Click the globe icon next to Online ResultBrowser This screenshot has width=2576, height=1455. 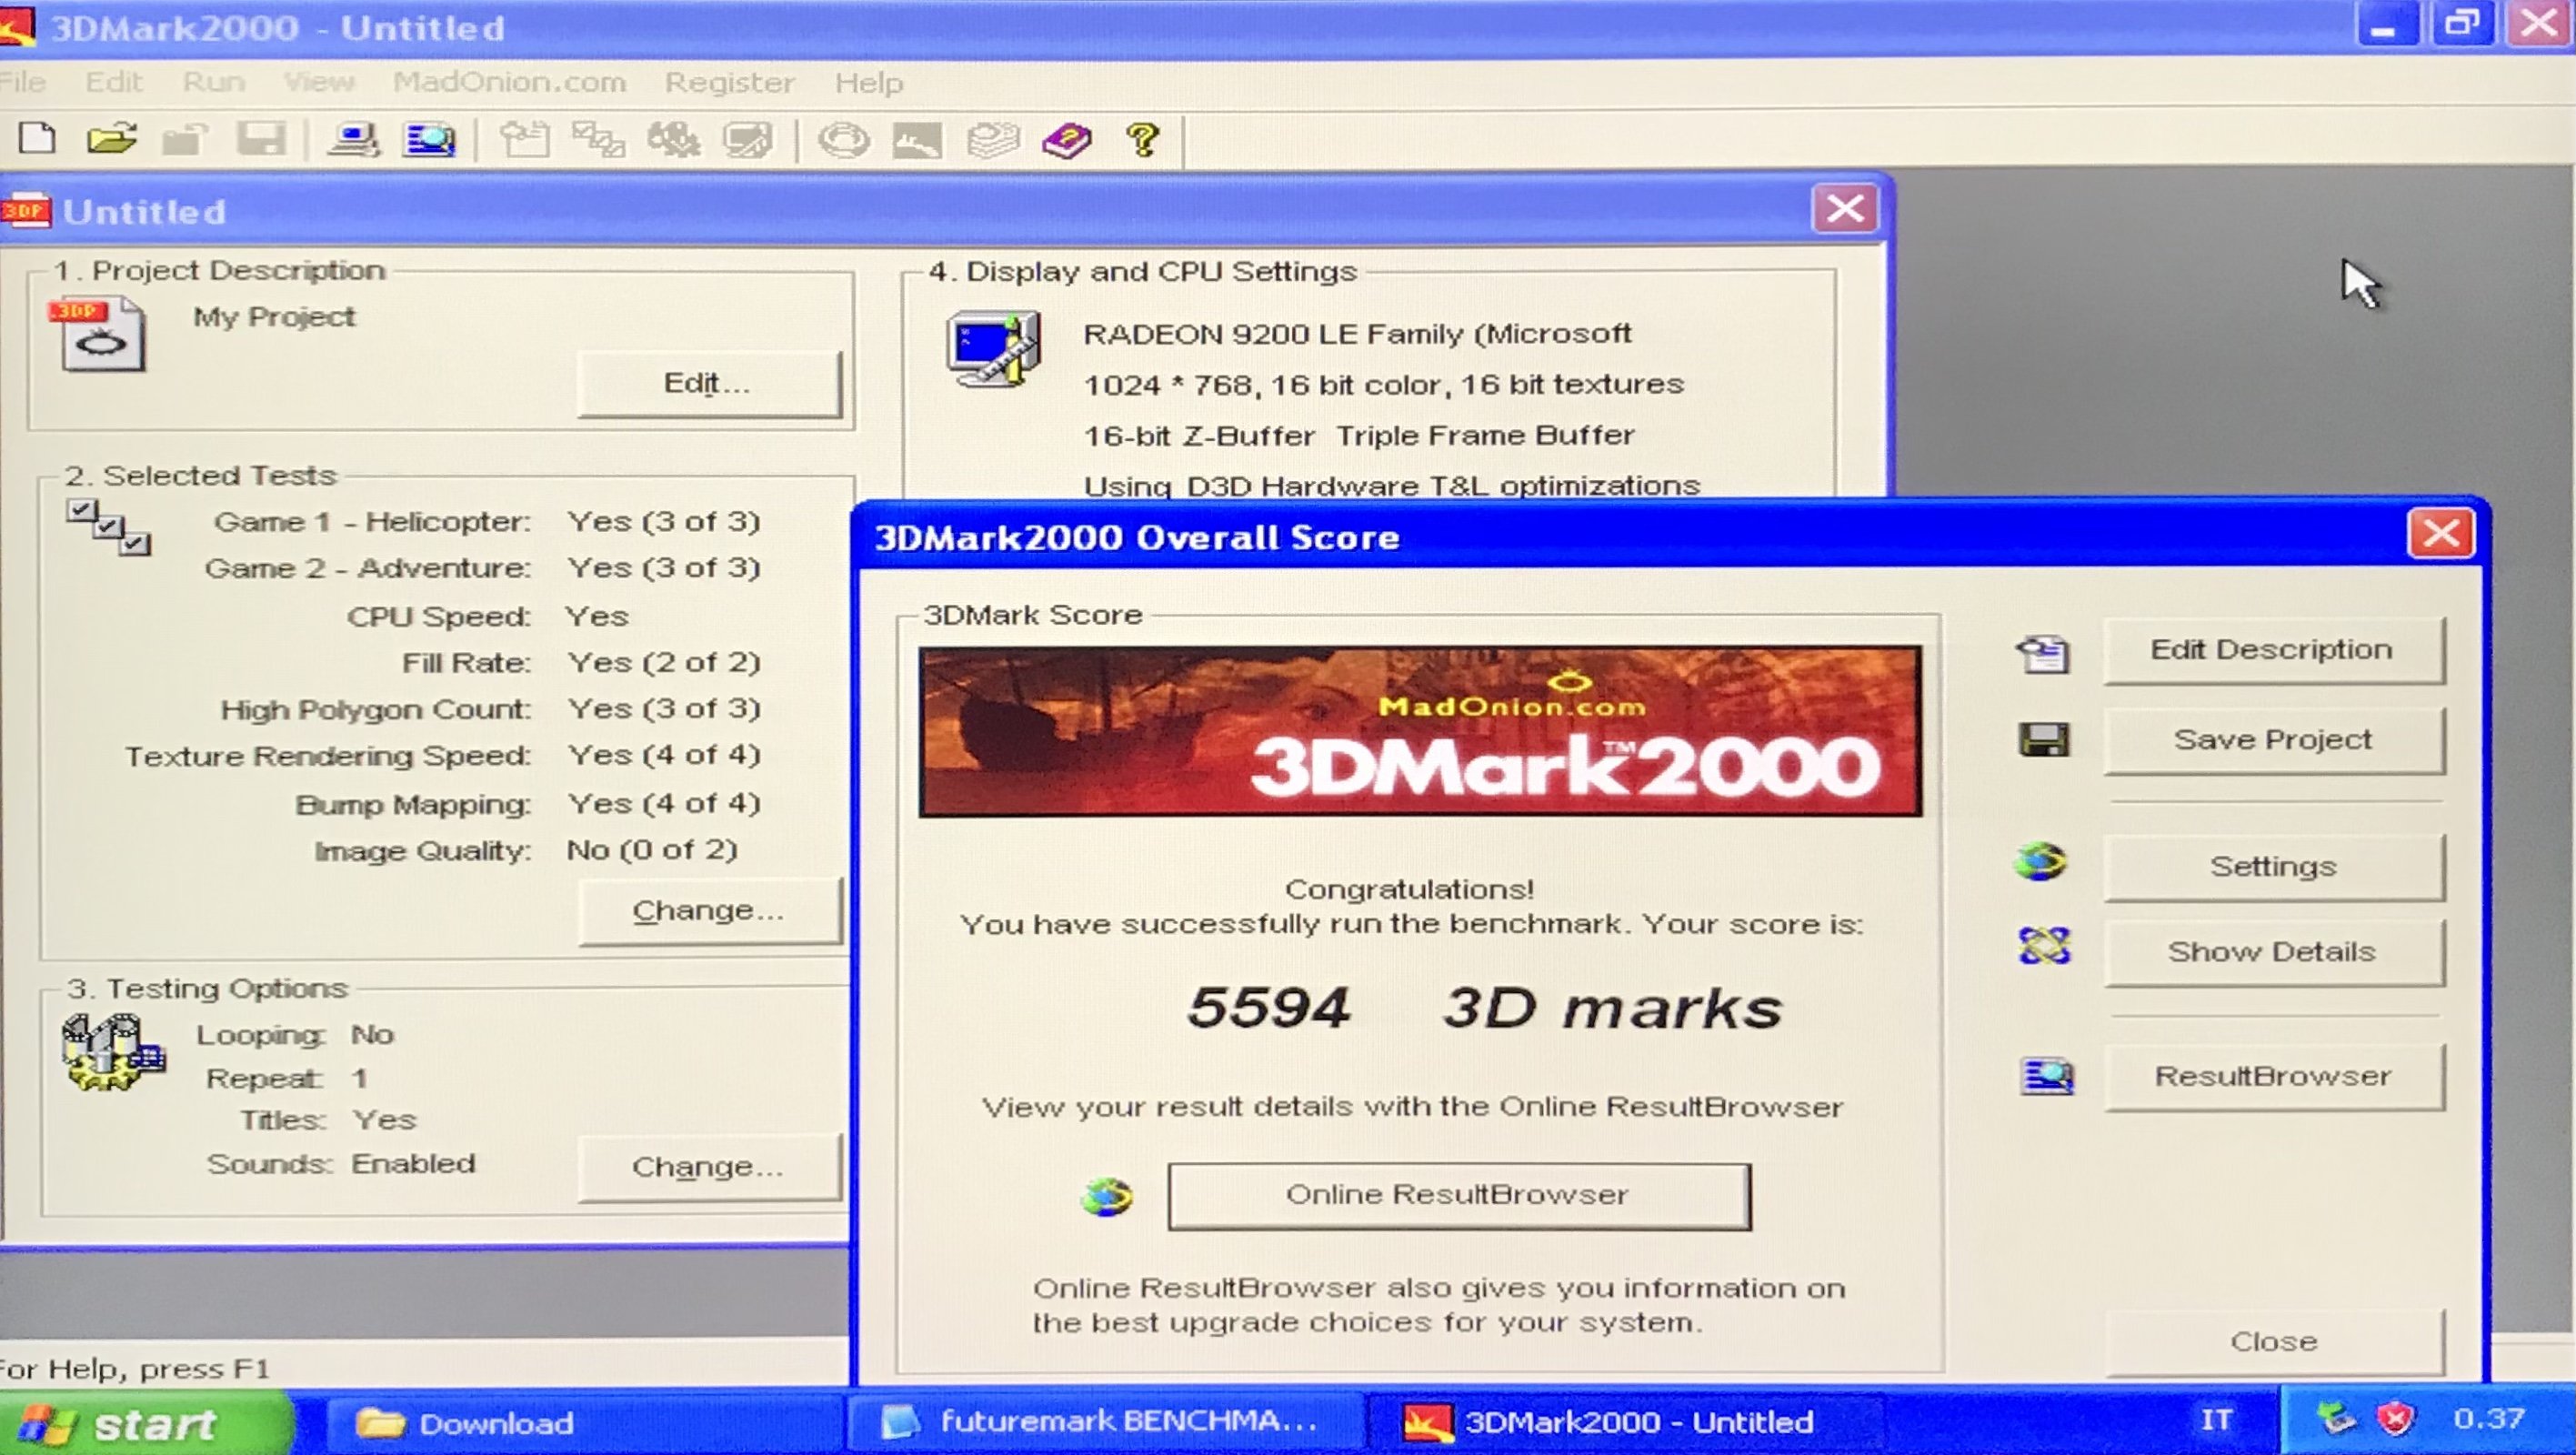[x=1106, y=1196]
